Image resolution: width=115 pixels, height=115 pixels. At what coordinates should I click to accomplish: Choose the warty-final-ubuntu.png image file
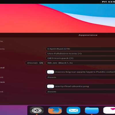80,86
